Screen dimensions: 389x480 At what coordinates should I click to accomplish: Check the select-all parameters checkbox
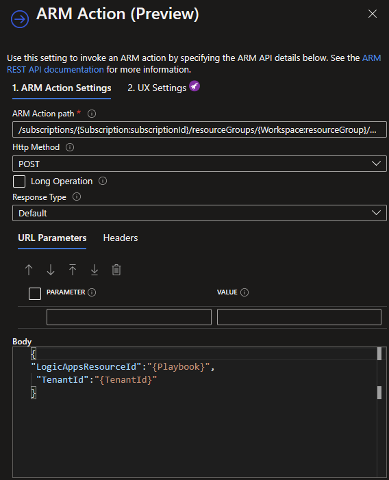pos(34,294)
